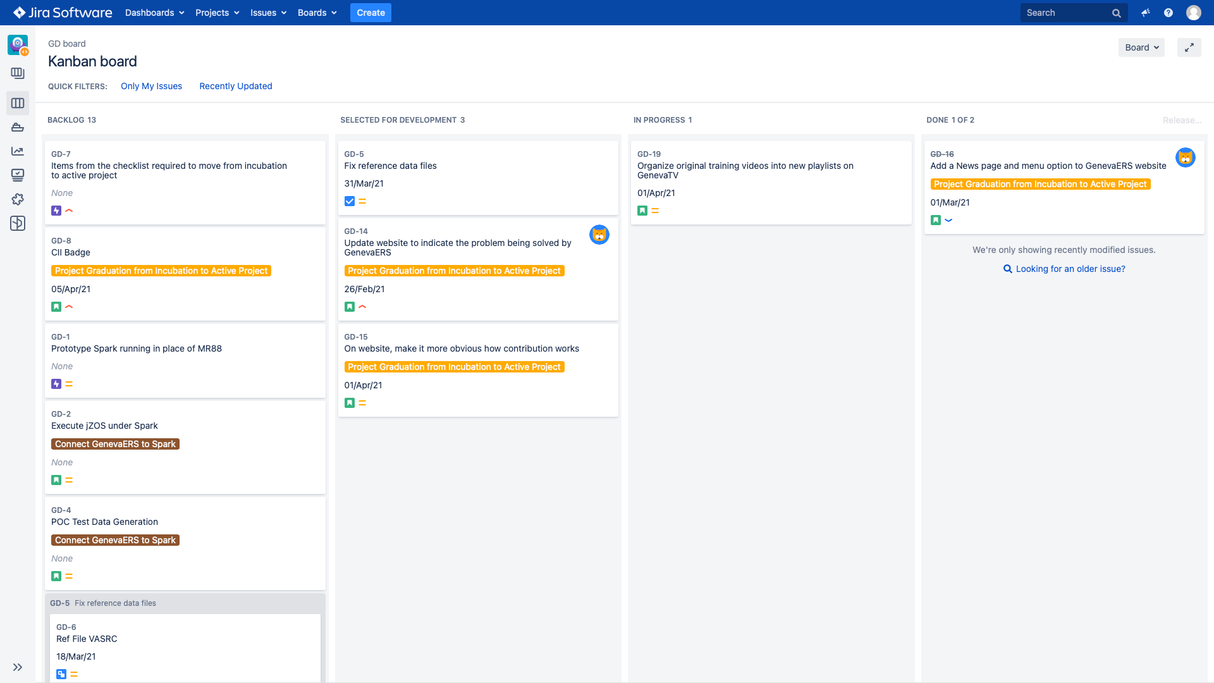
Task: Toggle the Recently Updated quick filter
Action: coord(235,86)
